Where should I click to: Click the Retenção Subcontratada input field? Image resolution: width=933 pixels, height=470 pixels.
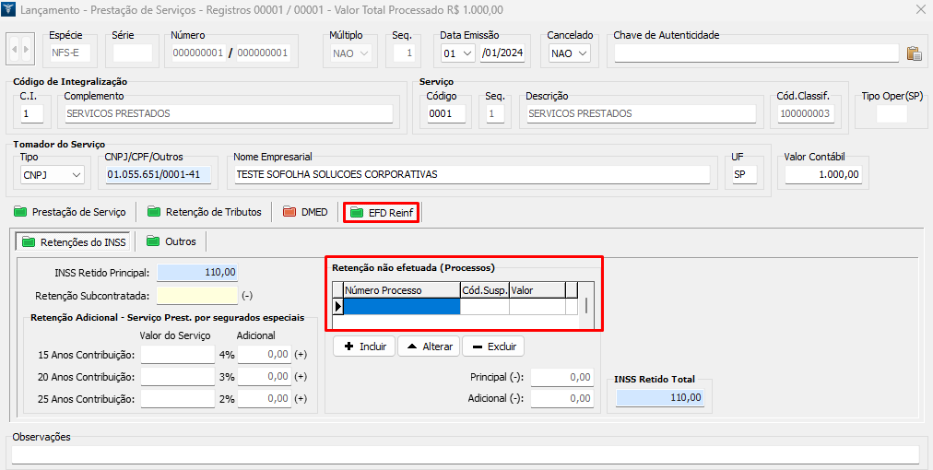click(x=197, y=296)
